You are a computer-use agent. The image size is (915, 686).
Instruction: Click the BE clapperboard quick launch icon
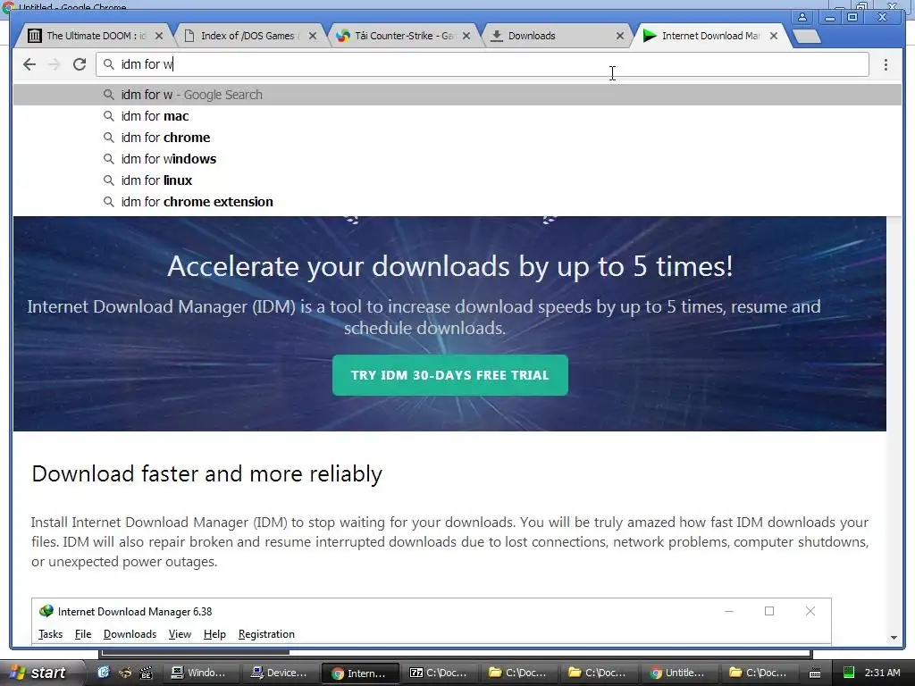[146, 673]
